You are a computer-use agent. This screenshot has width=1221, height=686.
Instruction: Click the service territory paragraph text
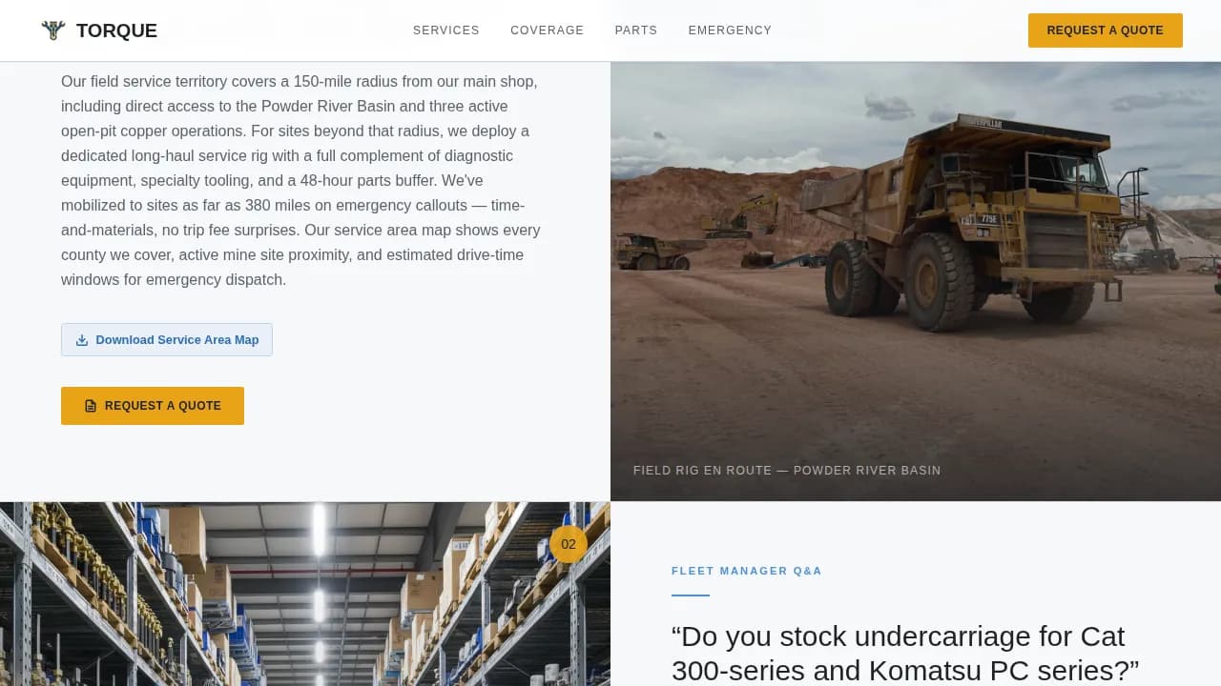pos(300,180)
